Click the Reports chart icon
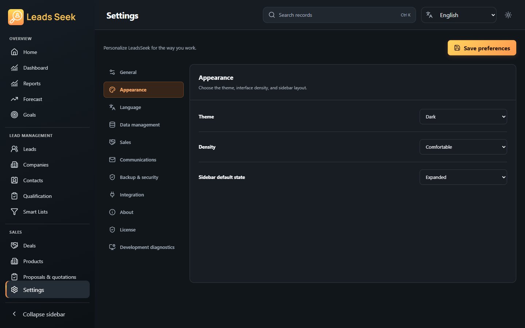 pos(14,83)
